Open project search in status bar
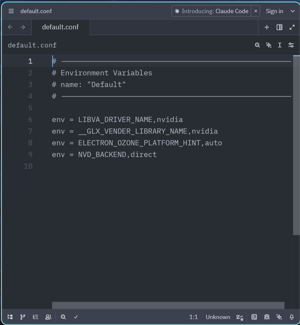300x325 pixels. point(63,317)
